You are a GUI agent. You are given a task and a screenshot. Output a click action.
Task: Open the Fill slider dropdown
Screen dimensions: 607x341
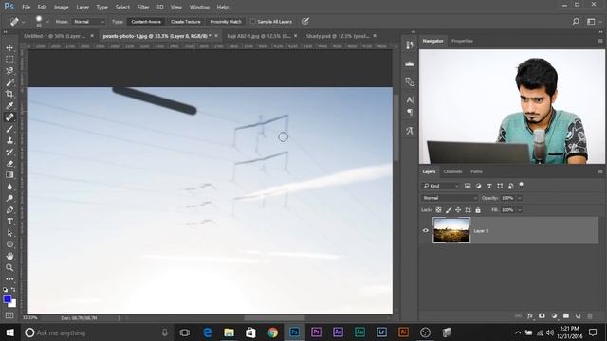520,210
